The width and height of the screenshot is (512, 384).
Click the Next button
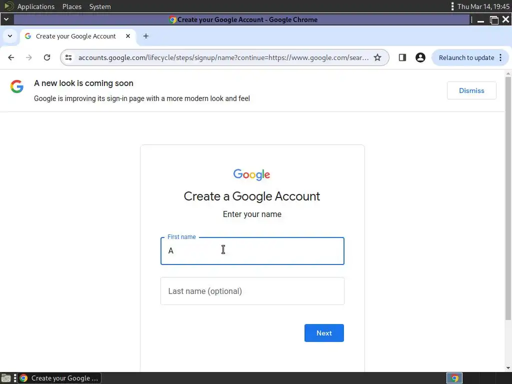[324, 333]
